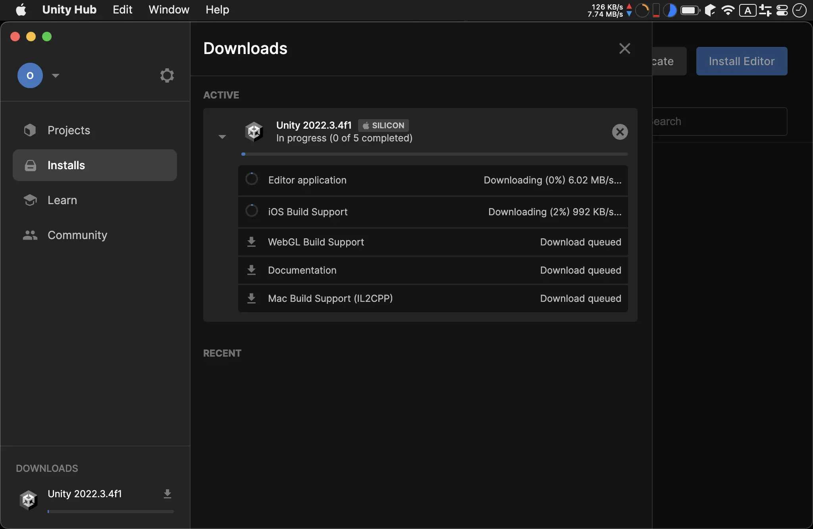Click the Search field in Installs
Viewport: 813px width, 529px height.
click(x=719, y=122)
